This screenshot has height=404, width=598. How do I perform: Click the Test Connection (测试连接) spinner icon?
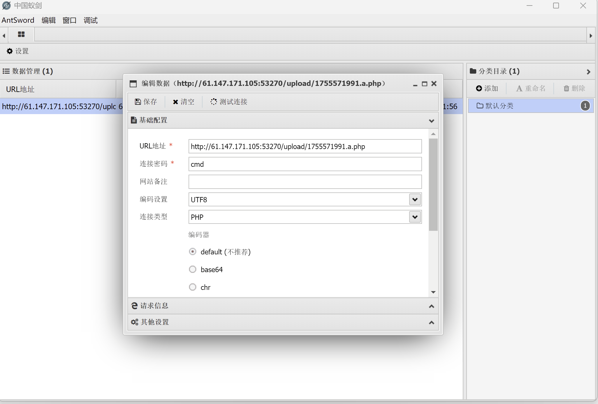point(214,102)
